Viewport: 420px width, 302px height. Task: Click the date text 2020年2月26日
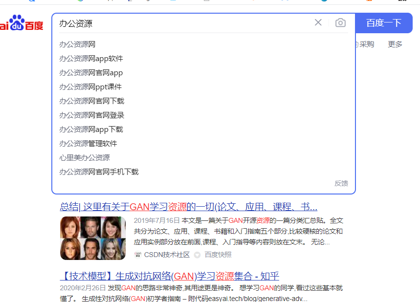pyautogui.click(x=83, y=288)
